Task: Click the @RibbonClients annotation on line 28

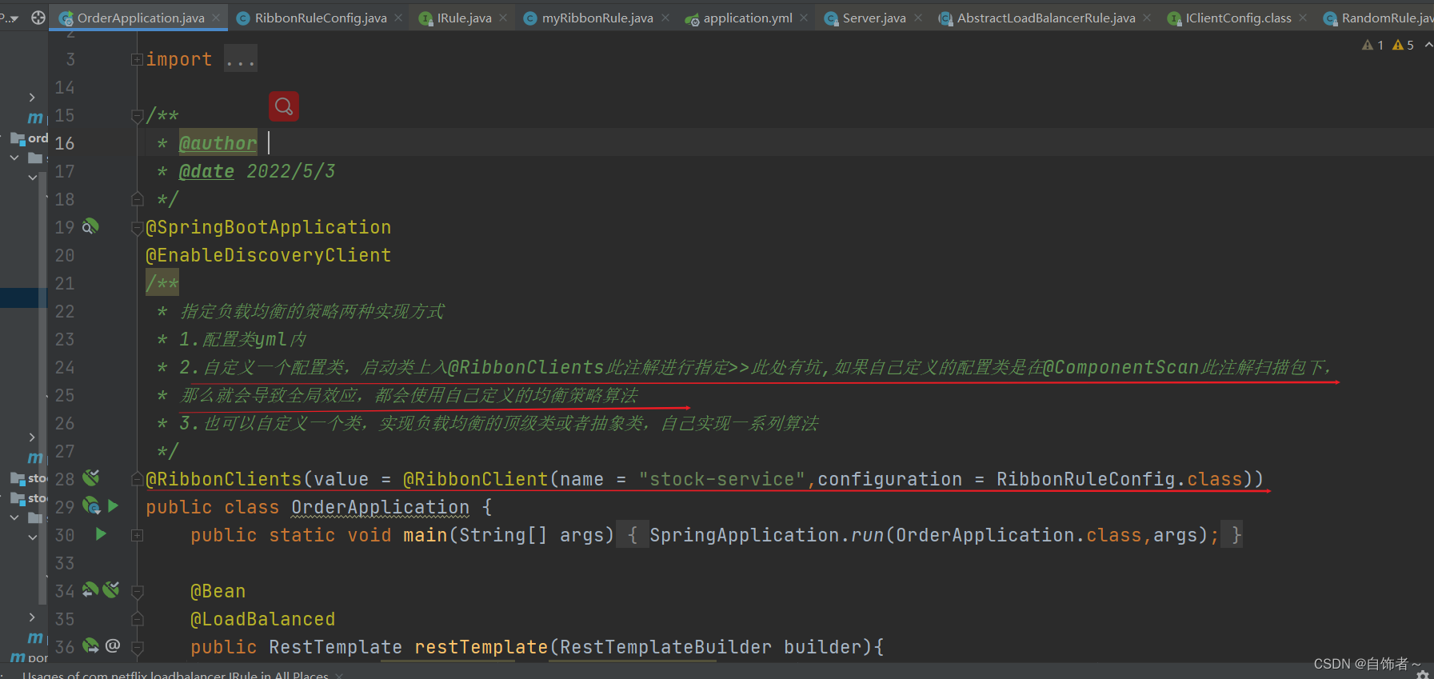Action: click(x=223, y=479)
